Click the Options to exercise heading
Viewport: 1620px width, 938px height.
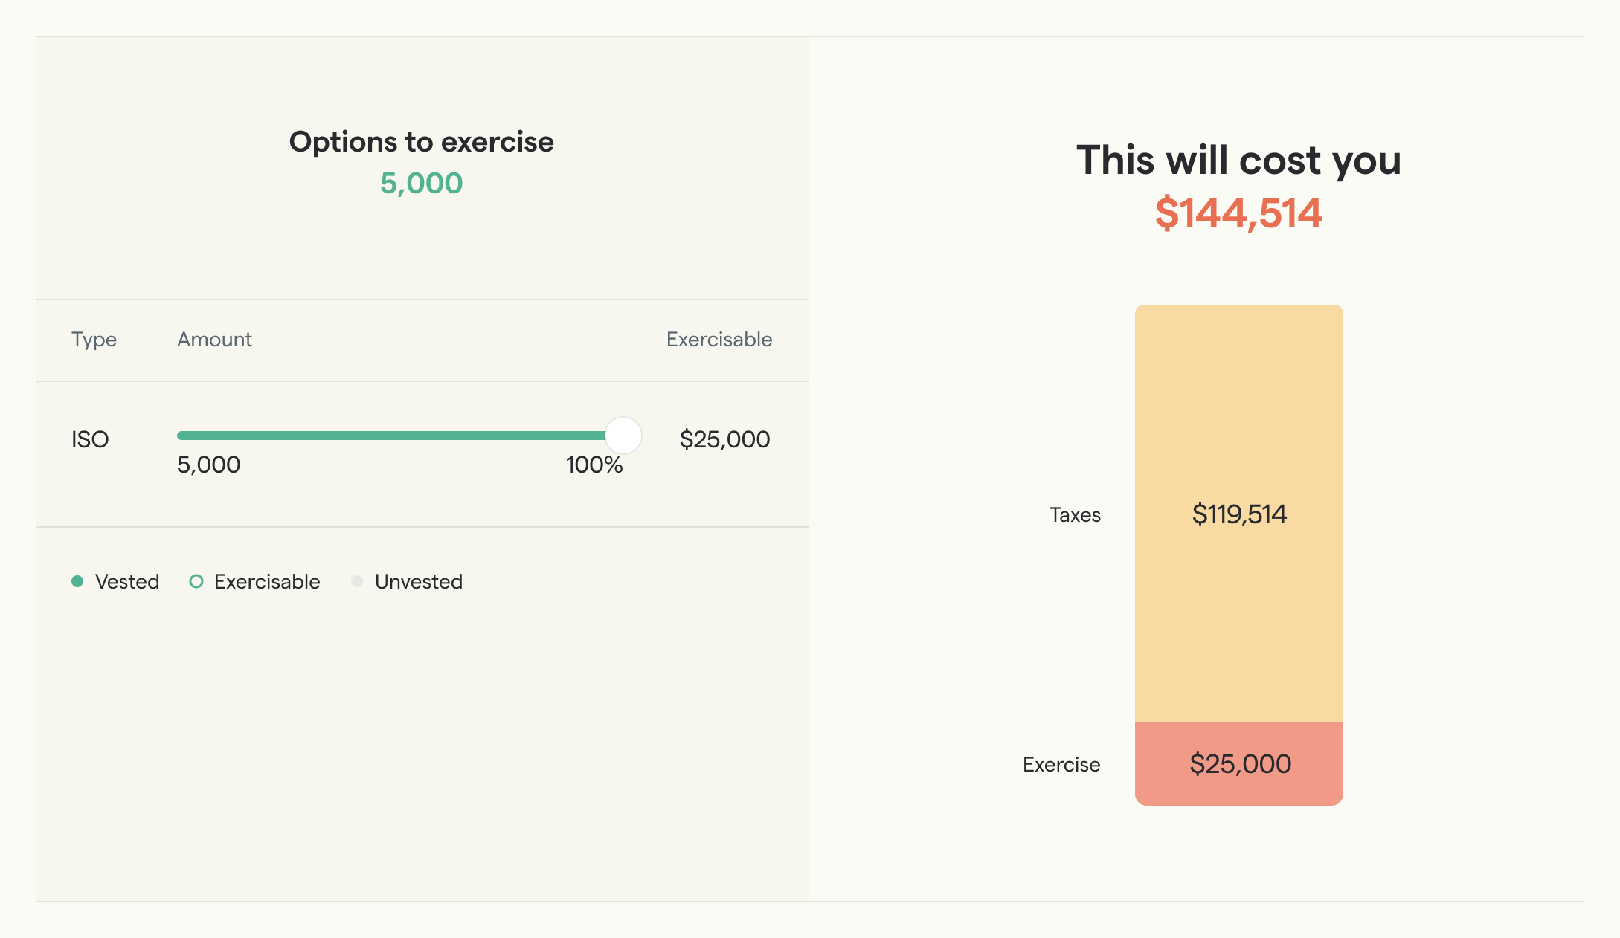[x=422, y=141]
